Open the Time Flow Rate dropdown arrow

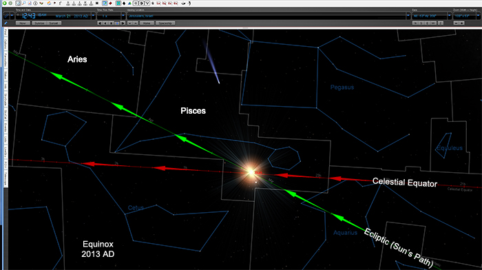123,16
